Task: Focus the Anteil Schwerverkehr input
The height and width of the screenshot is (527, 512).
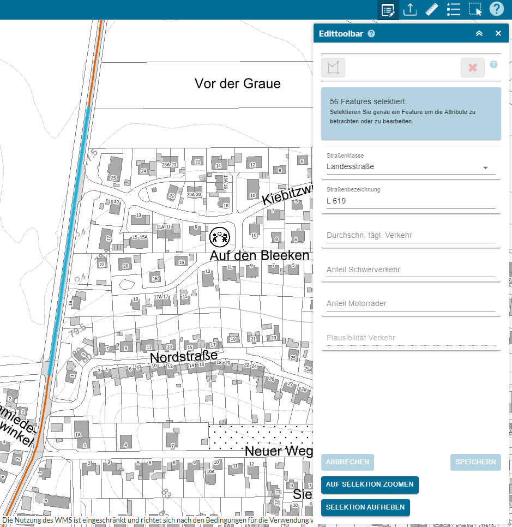Action: point(411,270)
